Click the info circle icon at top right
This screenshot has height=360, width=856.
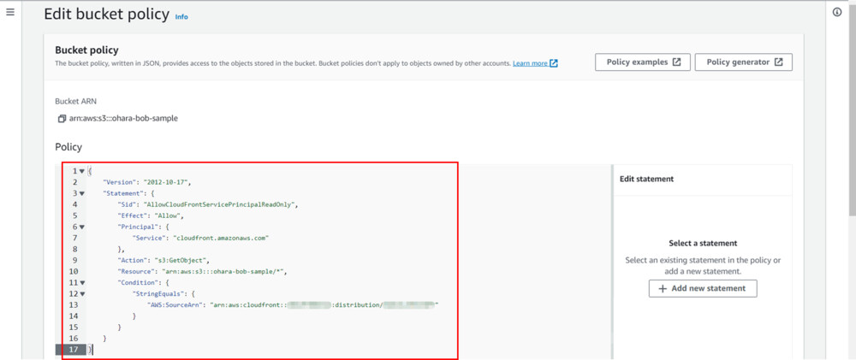click(837, 13)
